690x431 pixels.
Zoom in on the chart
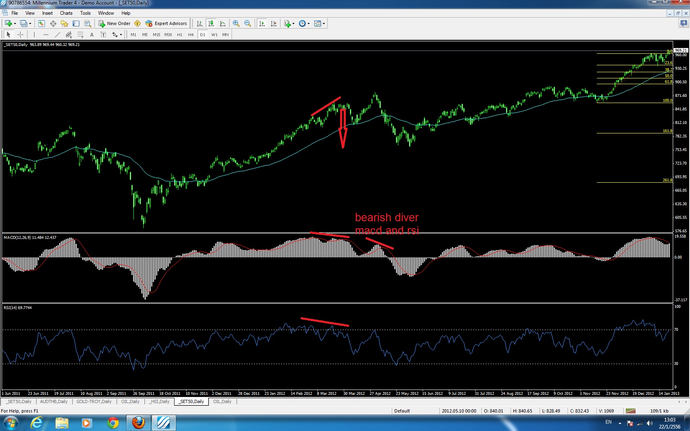tap(236, 23)
